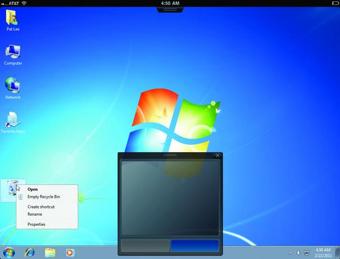This screenshot has width=340, height=259.
Task: Open Windows Explorer folder in taskbar
Action: (x=50, y=253)
